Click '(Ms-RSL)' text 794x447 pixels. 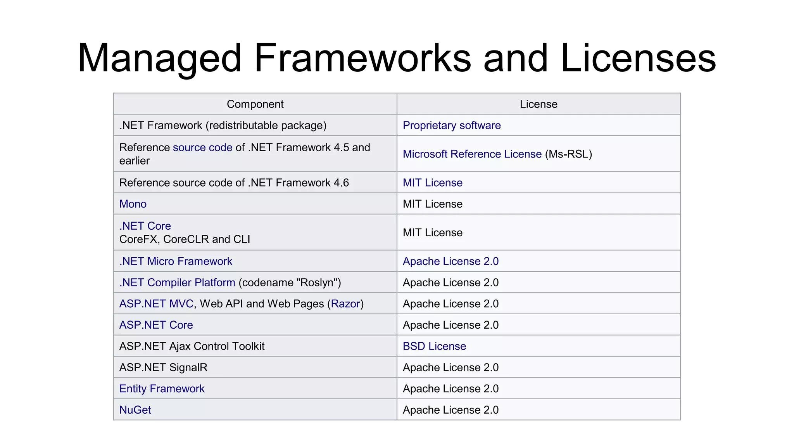568,154
